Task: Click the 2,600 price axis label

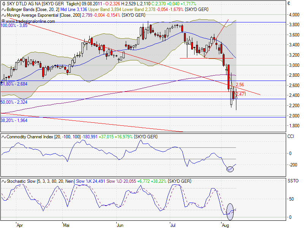Action: point(294,85)
